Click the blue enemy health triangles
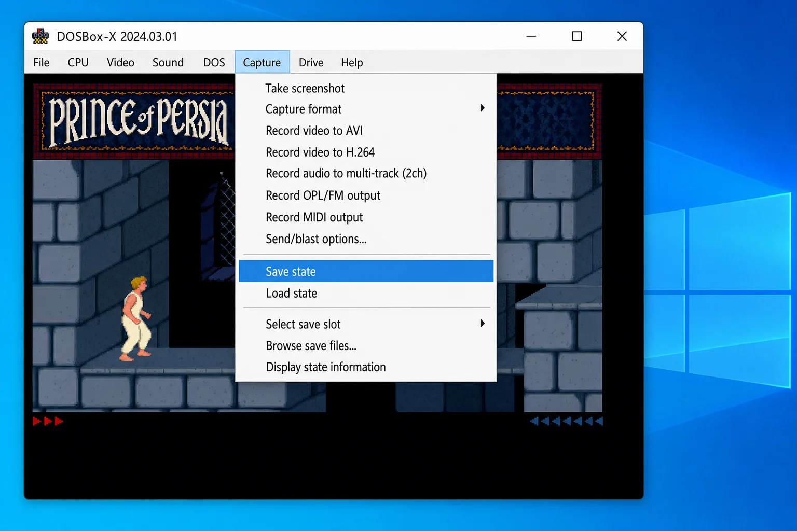This screenshot has height=531, width=797. 567,421
